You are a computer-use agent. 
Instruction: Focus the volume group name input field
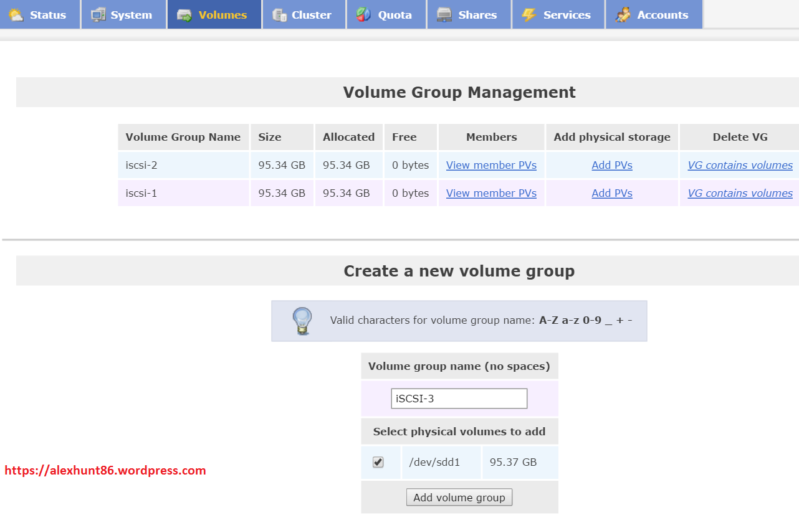pos(459,399)
